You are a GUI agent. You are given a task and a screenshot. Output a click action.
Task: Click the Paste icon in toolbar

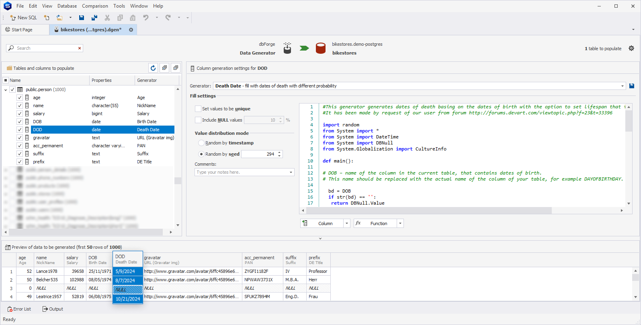tap(133, 18)
